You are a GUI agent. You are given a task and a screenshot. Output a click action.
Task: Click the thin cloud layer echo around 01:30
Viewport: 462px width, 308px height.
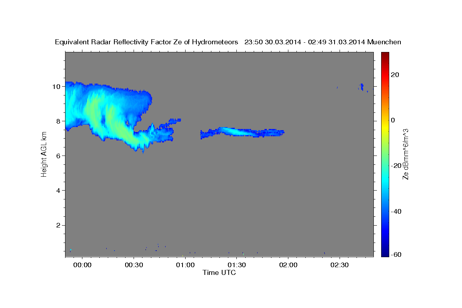pos(242,132)
